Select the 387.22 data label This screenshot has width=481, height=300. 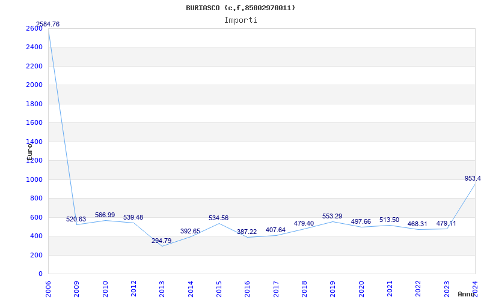(x=247, y=232)
